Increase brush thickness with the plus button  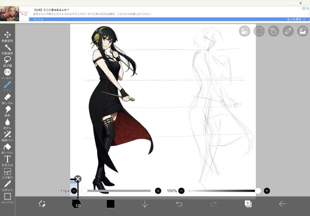coord(158,191)
